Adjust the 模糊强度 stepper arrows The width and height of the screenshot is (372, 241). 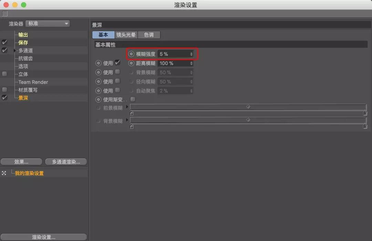(191, 54)
